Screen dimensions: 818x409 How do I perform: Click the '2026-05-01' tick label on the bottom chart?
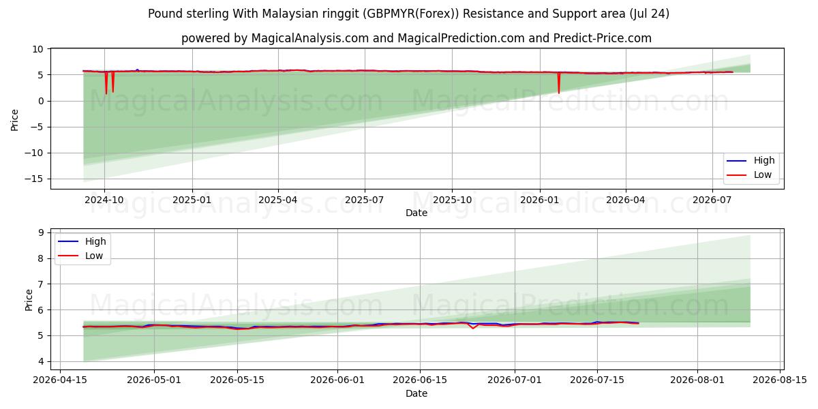[x=154, y=380]
